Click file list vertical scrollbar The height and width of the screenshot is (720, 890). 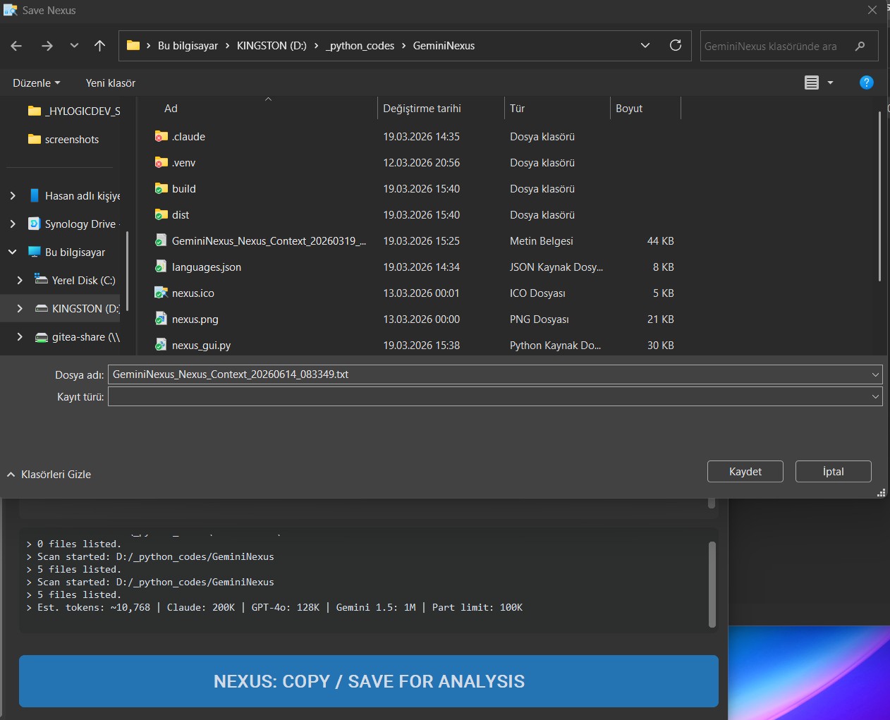[x=879, y=197]
